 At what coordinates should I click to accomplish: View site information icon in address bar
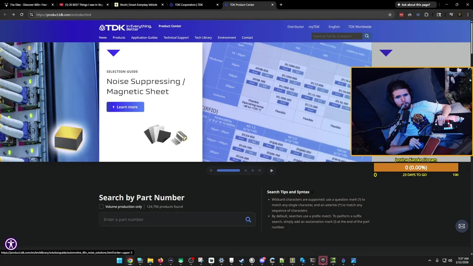[31, 15]
